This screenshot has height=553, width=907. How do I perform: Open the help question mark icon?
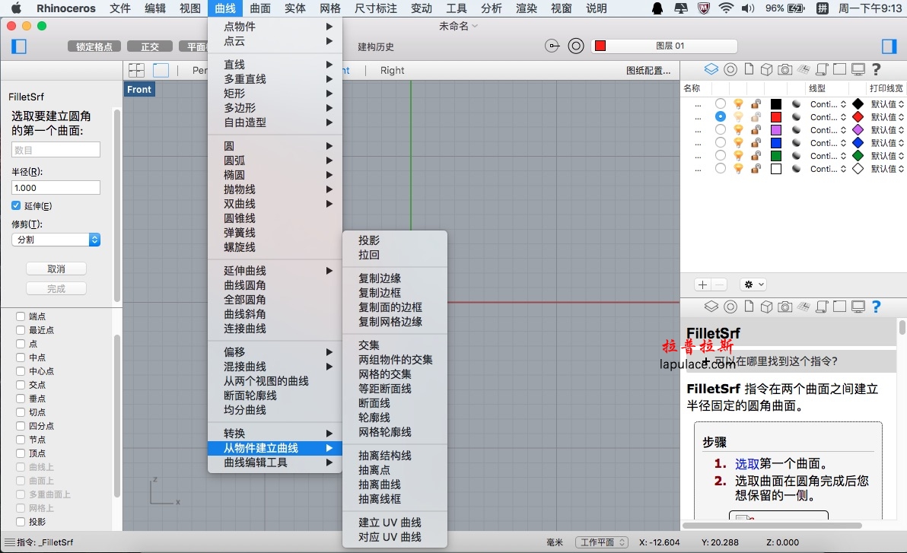click(x=877, y=69)
